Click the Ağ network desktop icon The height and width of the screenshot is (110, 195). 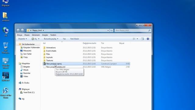pyautogui.click(x=5, y=31)
